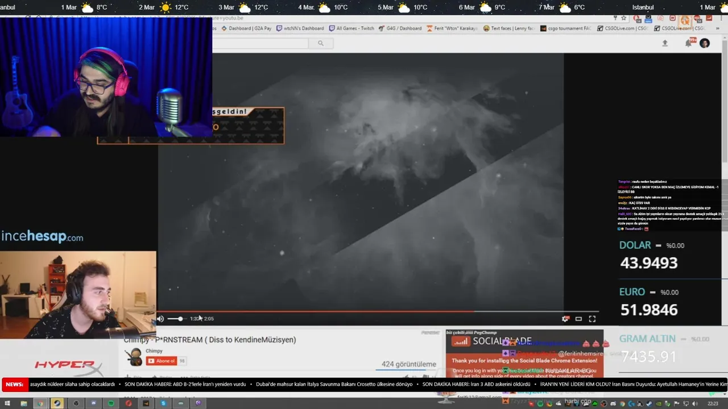
Task: Open Skype from the taskbar
Action: point(163,403)
